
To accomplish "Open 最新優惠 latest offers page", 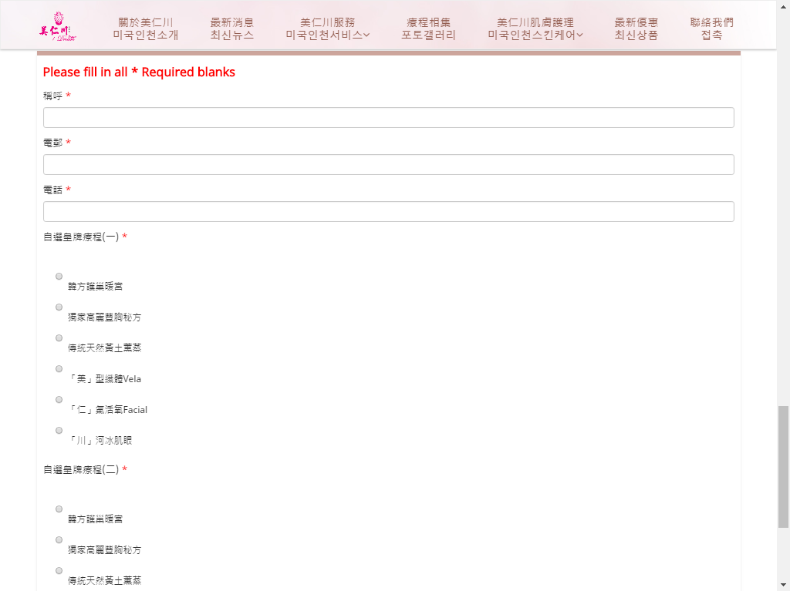I will point(636,29).
